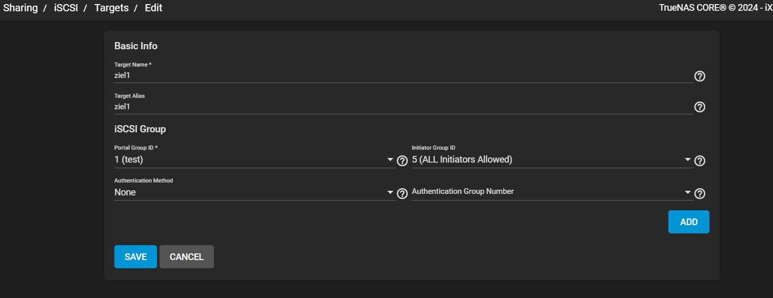Screen dimensions: 773x298
Task: Go to Sharing in breadcrumb
Action: pos(21,8)
